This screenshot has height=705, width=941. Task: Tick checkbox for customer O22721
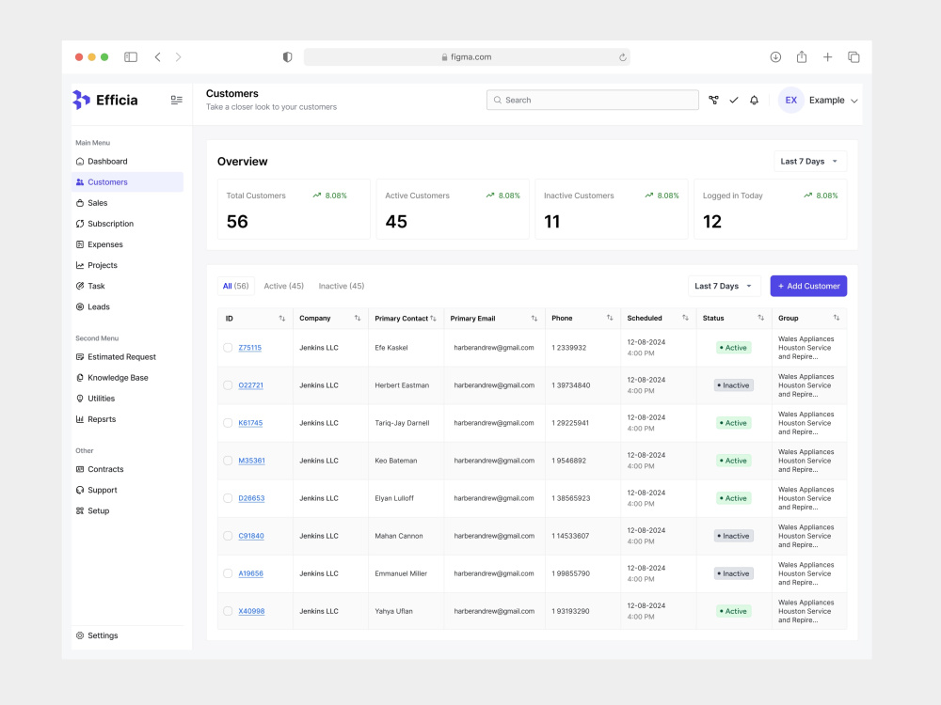(x=228, y=385)
